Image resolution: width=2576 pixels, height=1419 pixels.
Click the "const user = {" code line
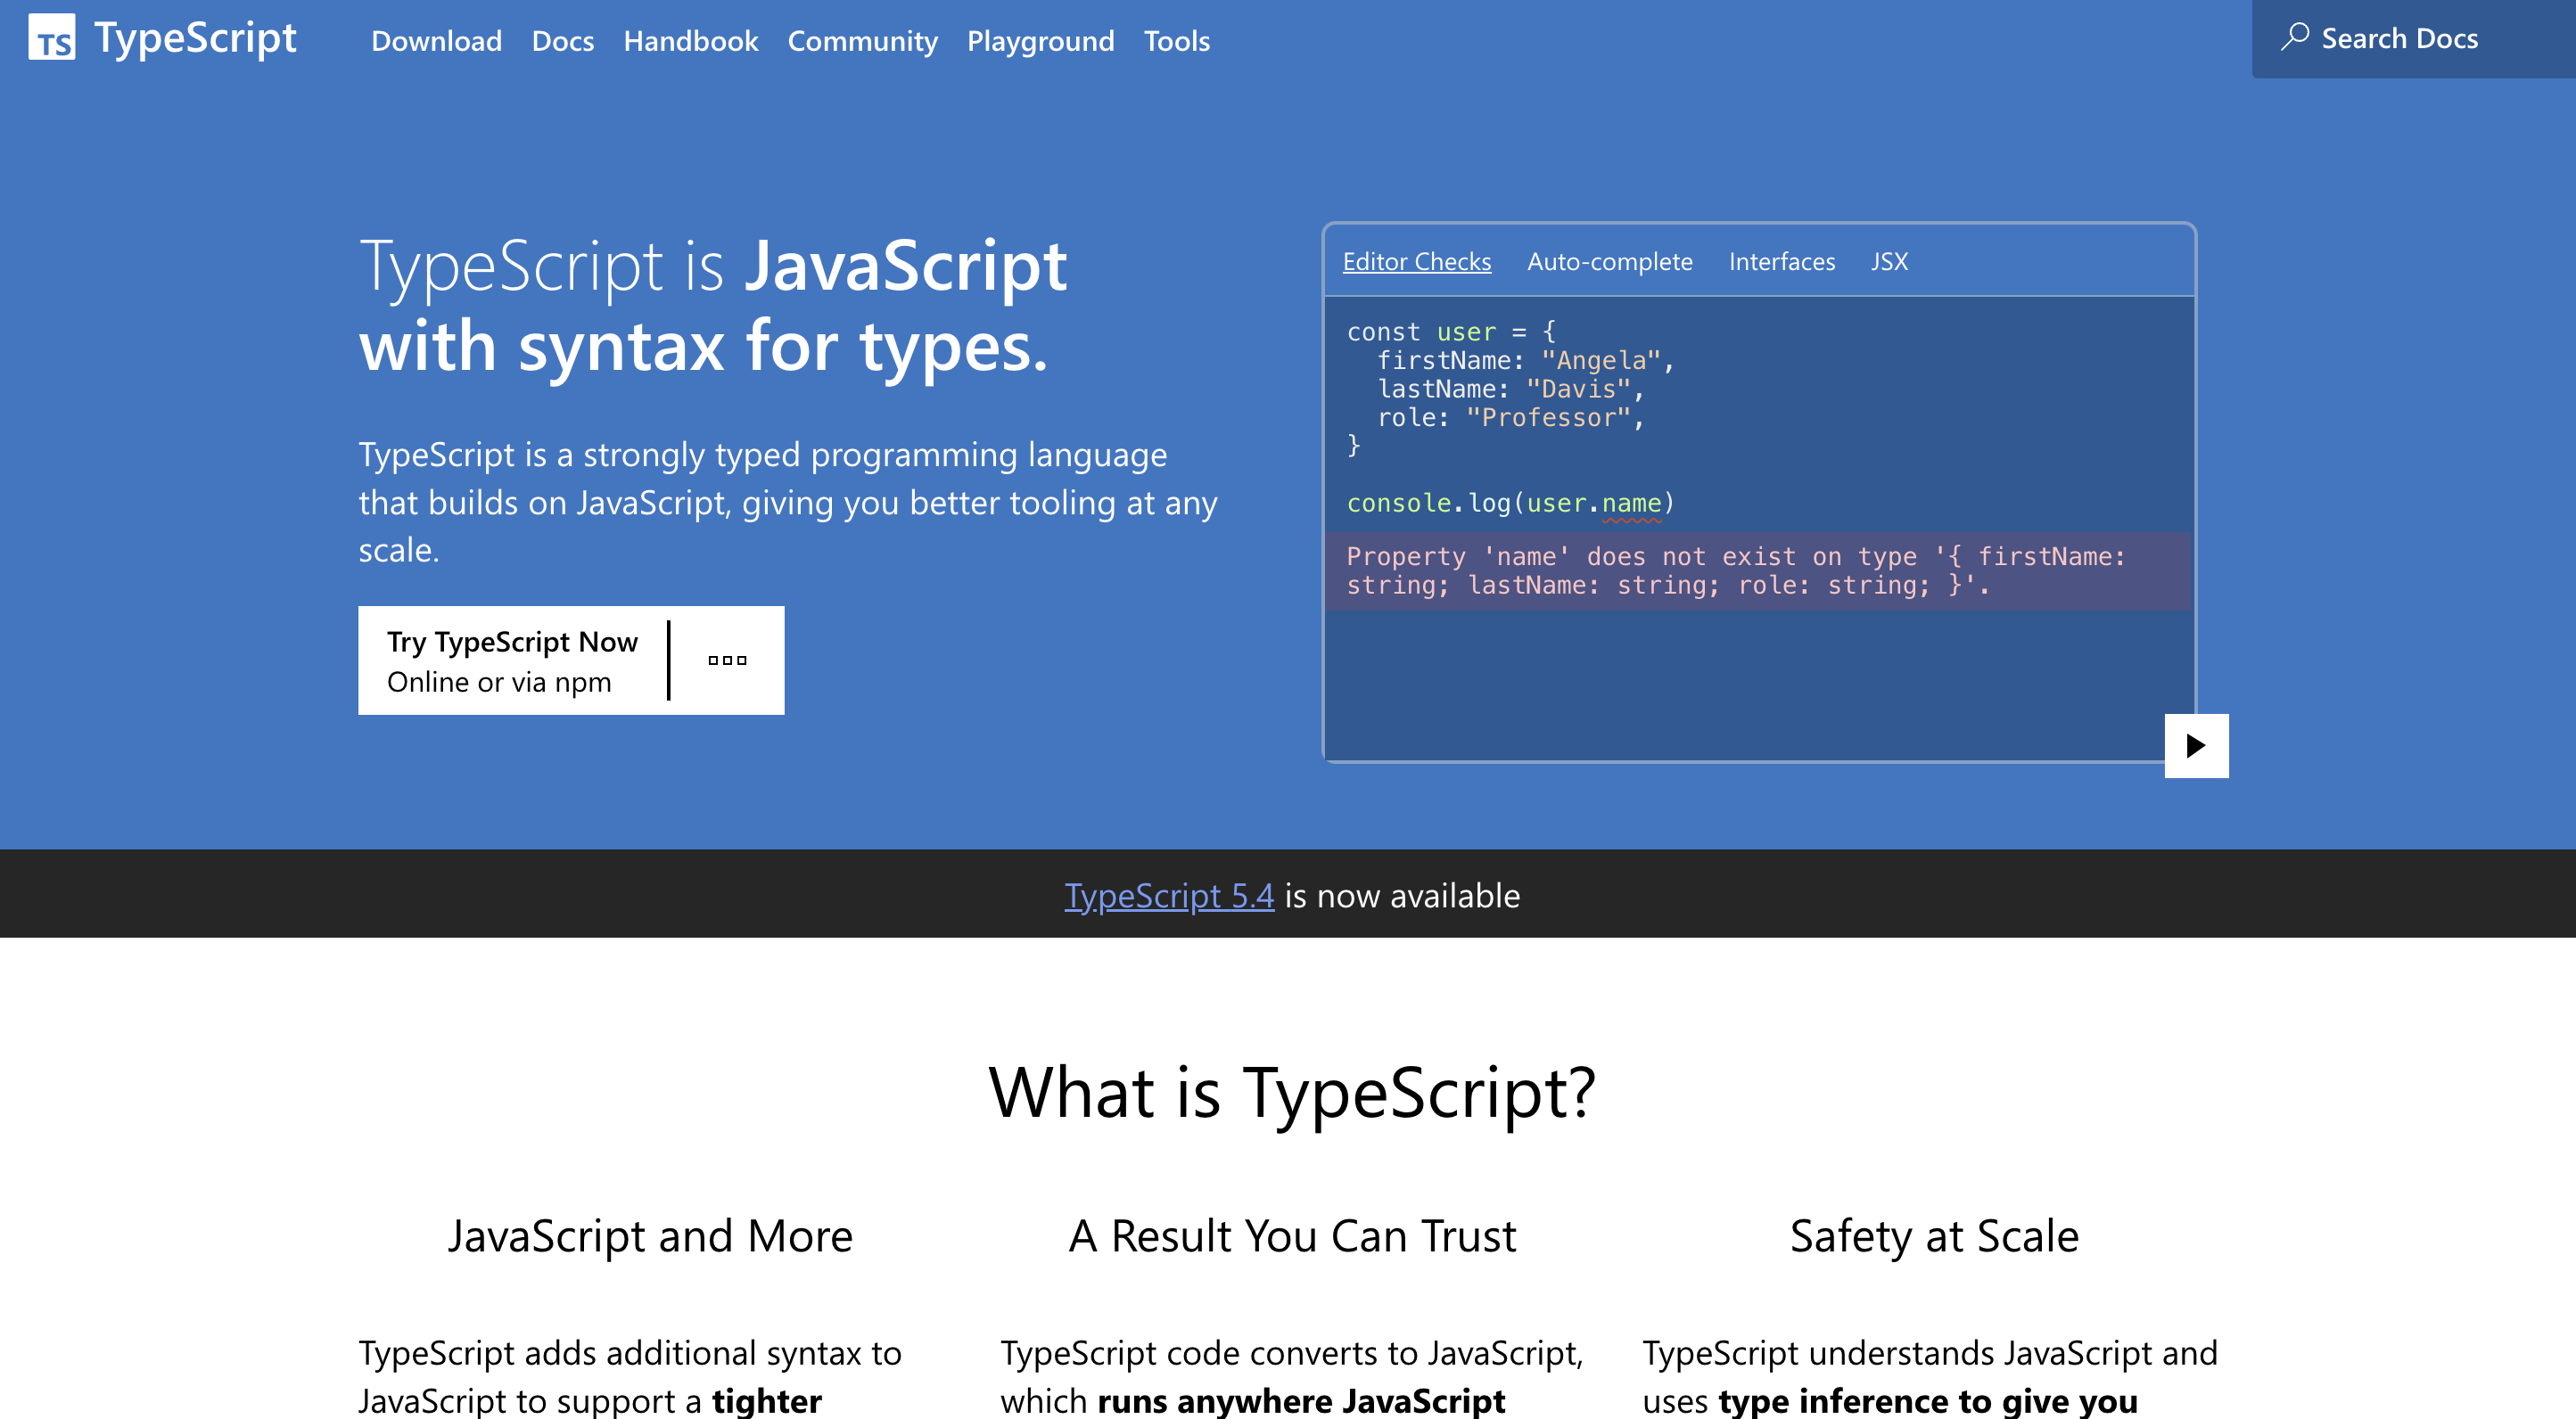(1451, 332)
